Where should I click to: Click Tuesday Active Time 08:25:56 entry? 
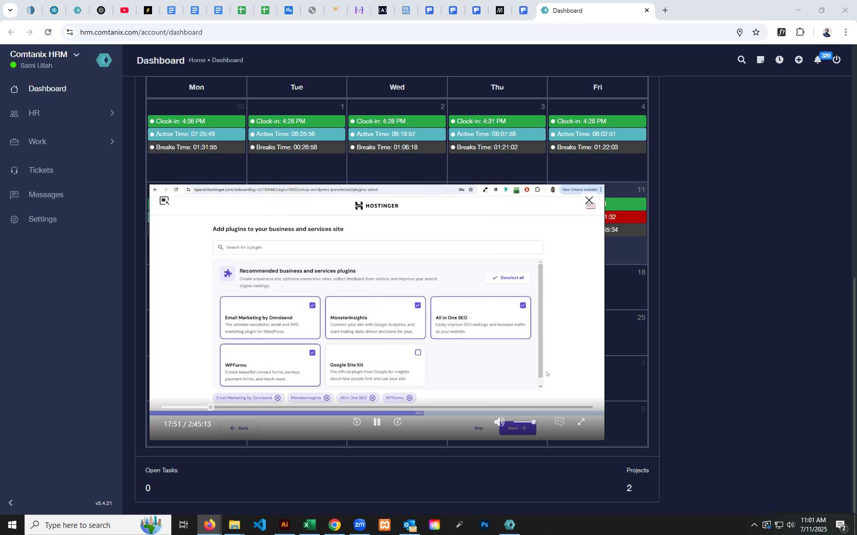pyautogui.click(x=296, y=134)
